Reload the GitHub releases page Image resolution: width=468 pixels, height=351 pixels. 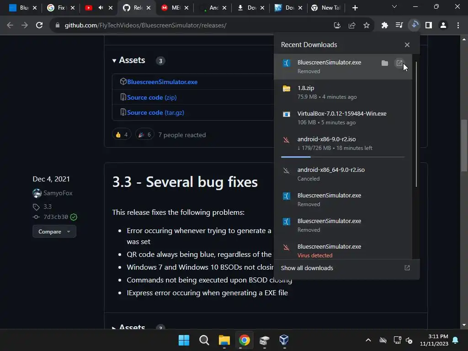point(39,26)
